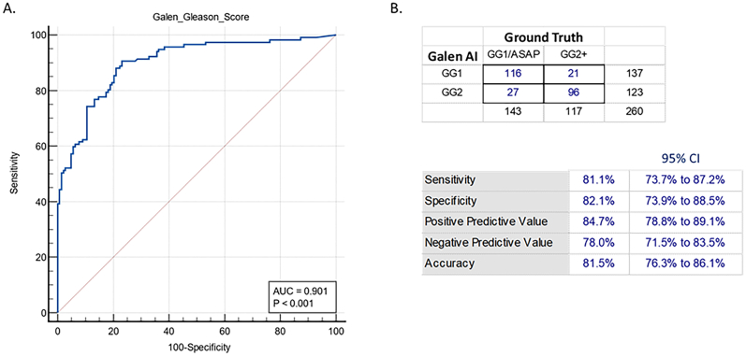
Task: Select the cell with value 27
Action: coord(514,93)
